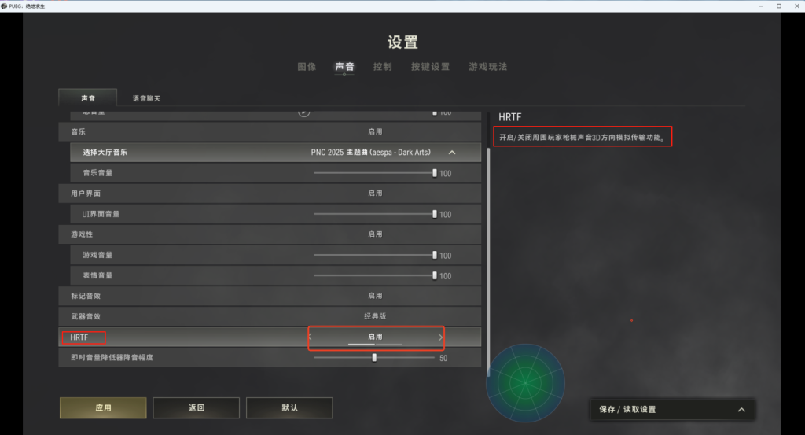Click the 默认 button
Viewport: 805px width, 435px height.
click(x=289, y=407)
